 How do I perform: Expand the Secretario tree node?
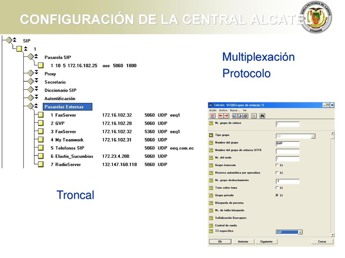(x=36, y=81)
